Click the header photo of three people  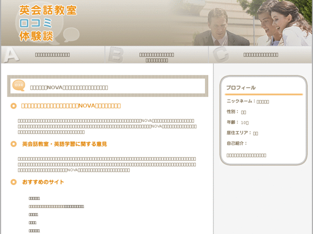[253, 23]
